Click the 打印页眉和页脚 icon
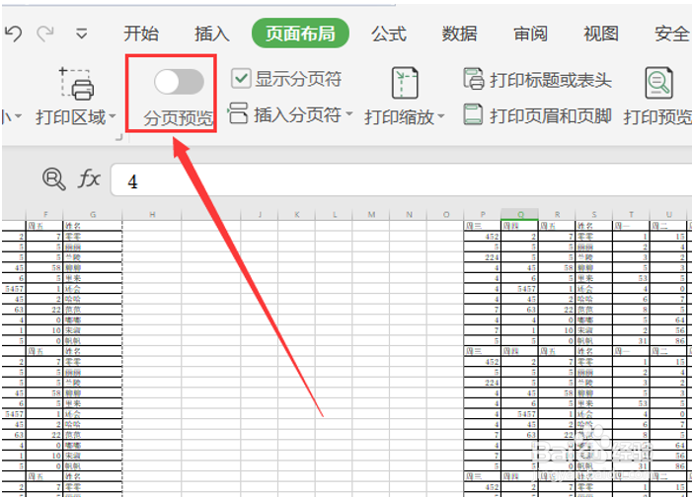The height and width of the screenshot is (498, 693). pos(473,114)
